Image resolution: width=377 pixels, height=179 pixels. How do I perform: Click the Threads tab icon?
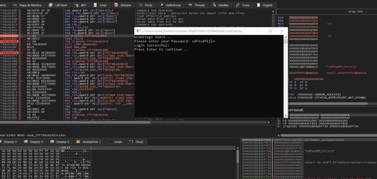(190, 5)
